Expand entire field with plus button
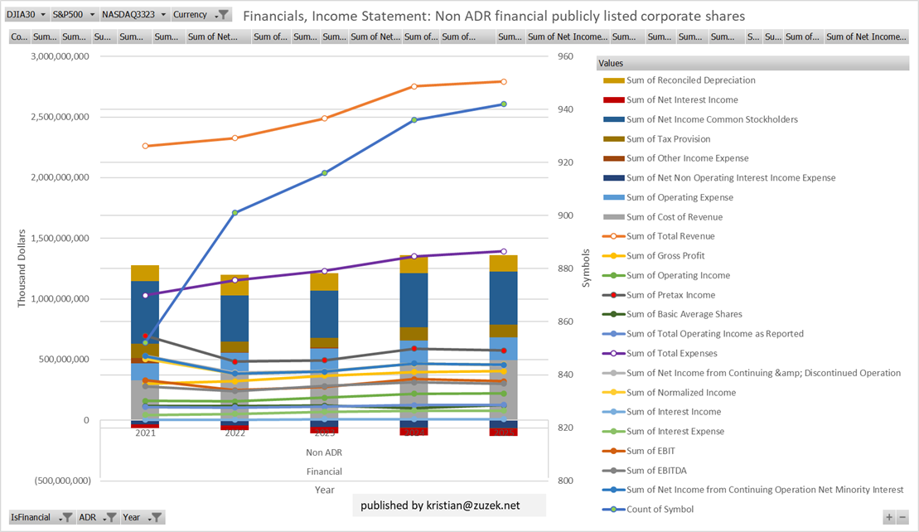The image size is (919, 532). click(x=889, y=517)
